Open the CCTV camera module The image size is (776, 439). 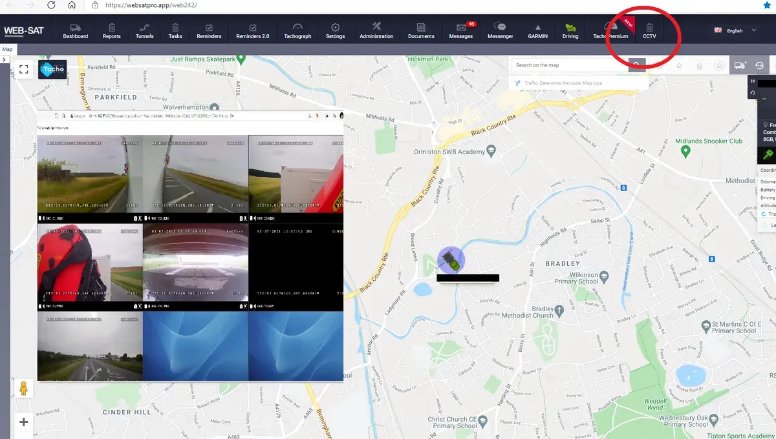[x=649, y=30]
